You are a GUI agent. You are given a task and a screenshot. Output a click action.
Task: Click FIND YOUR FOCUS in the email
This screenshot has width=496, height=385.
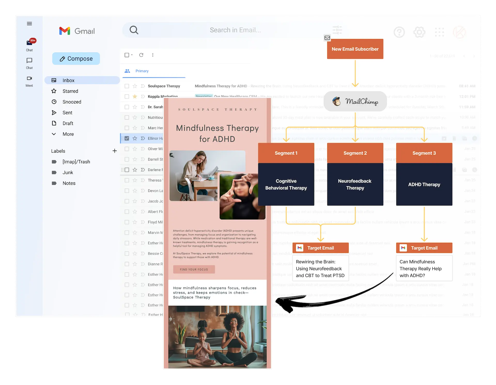(194, 269)
